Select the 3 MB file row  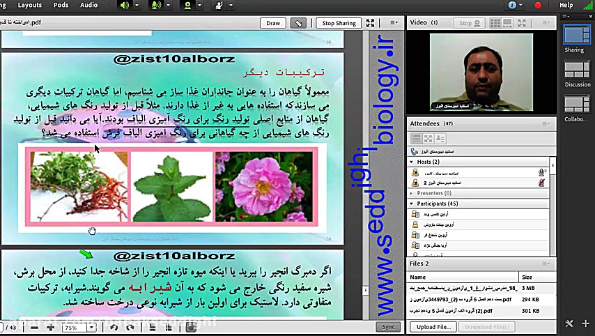(482, 288)
